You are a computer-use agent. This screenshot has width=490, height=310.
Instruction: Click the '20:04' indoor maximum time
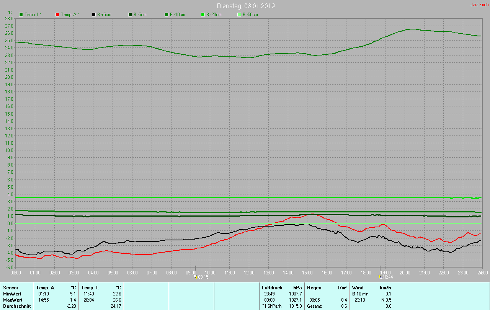tap(88, 300)
